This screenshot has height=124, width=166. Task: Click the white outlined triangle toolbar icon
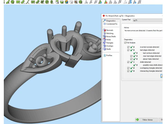click(125, 2)
